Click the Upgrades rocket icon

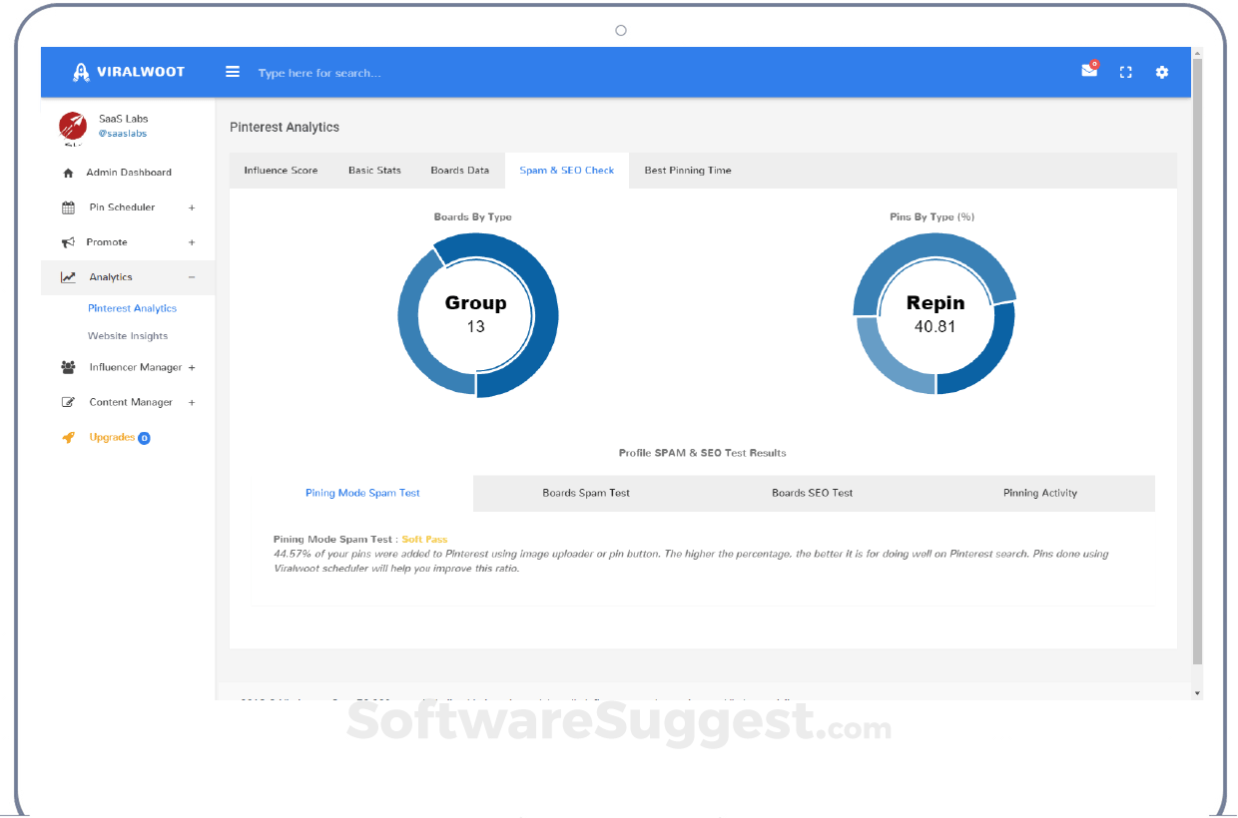click(x=68, y=437)
